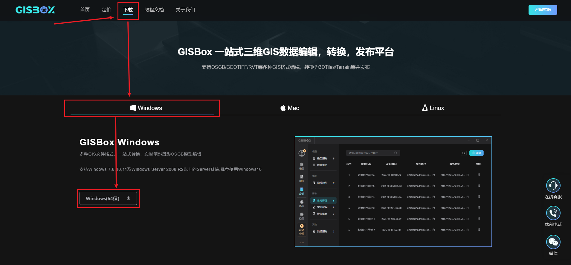
Task: Go to the 定价 page
Action: click(x=106, y=10)
